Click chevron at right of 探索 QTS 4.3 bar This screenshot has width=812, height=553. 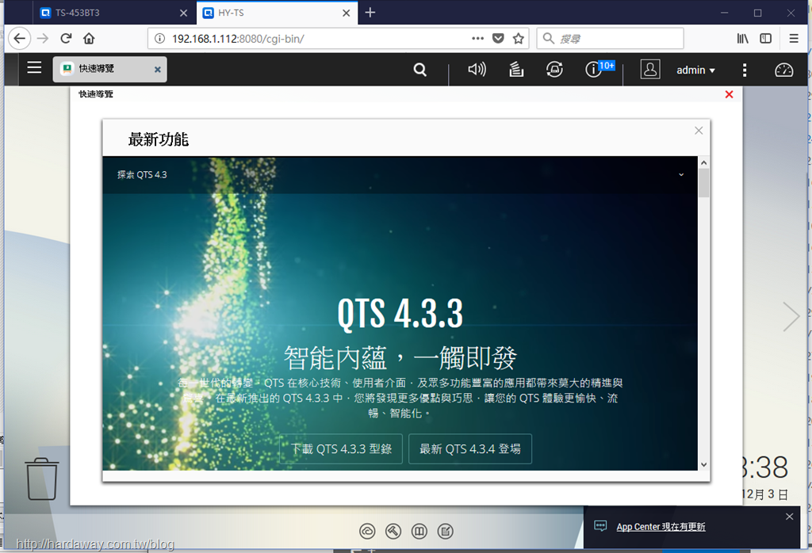(681, 175)
